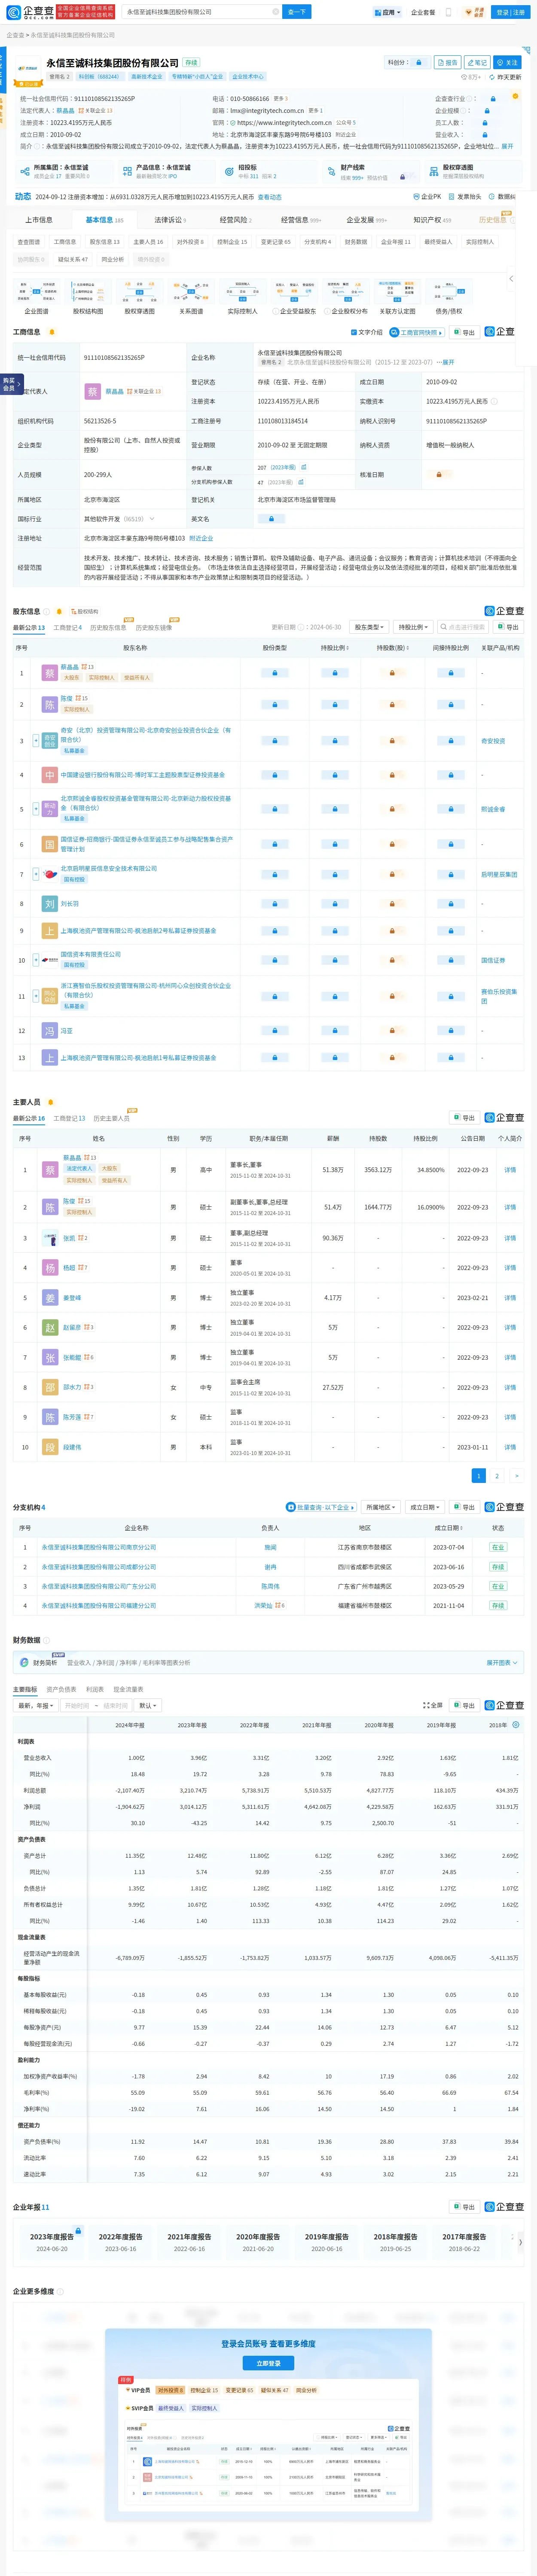Select the 资产负债表 financial tab

coord(61,1689)
